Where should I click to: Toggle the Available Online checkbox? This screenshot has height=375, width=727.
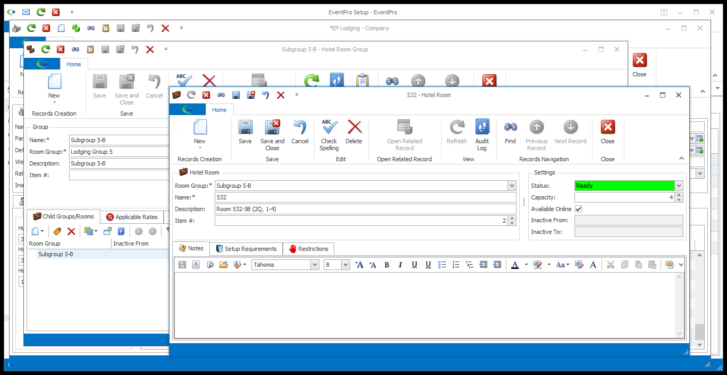(x=579, y=209)
